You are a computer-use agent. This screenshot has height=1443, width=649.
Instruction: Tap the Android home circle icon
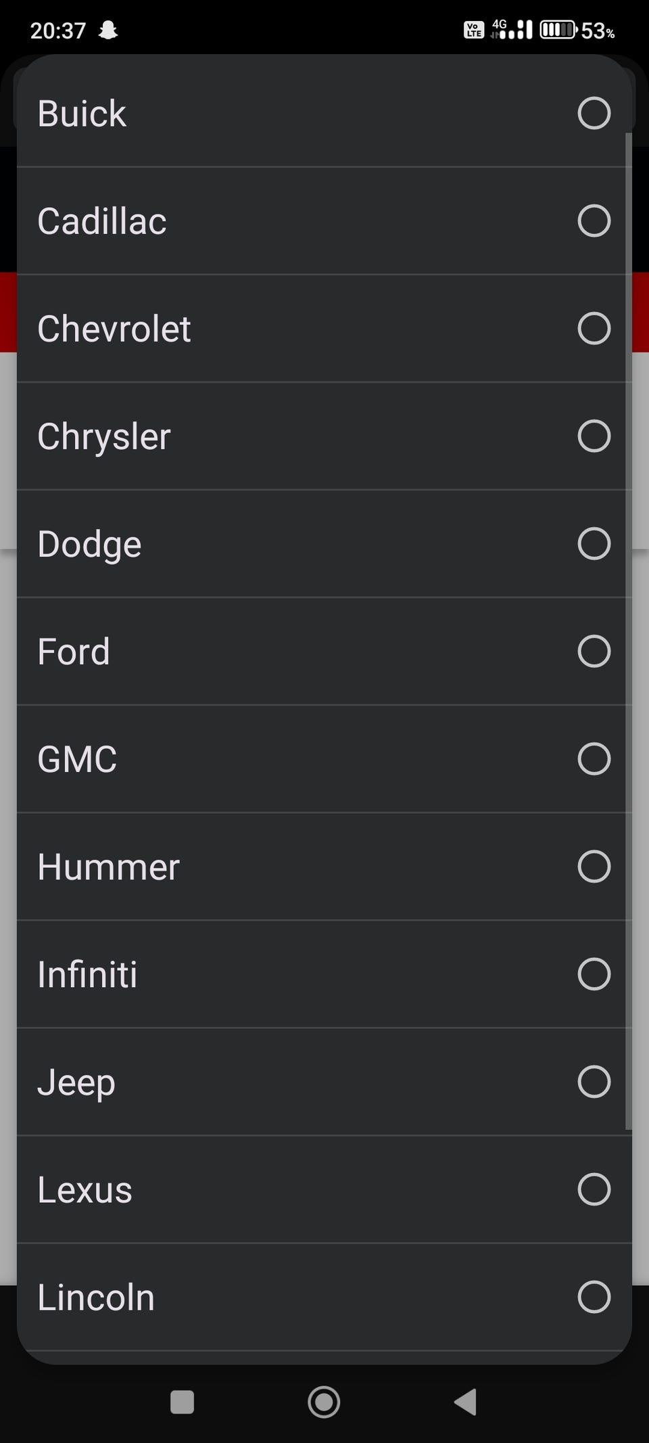324,1402
